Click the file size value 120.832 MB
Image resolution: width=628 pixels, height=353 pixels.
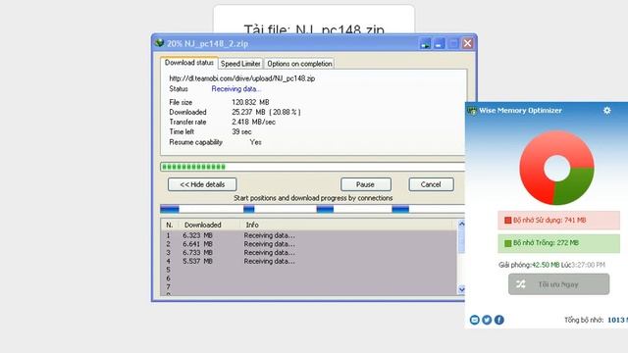pyautogui.click(x=250, y=102)
